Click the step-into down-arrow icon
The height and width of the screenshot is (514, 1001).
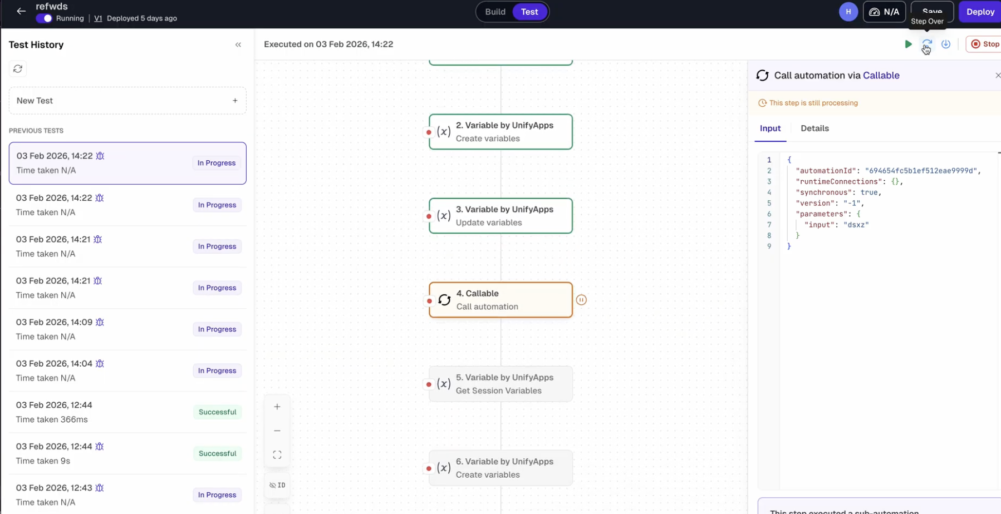pos(946,44)
